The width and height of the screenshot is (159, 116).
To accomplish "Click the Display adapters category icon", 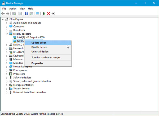I will coord(11,34).
